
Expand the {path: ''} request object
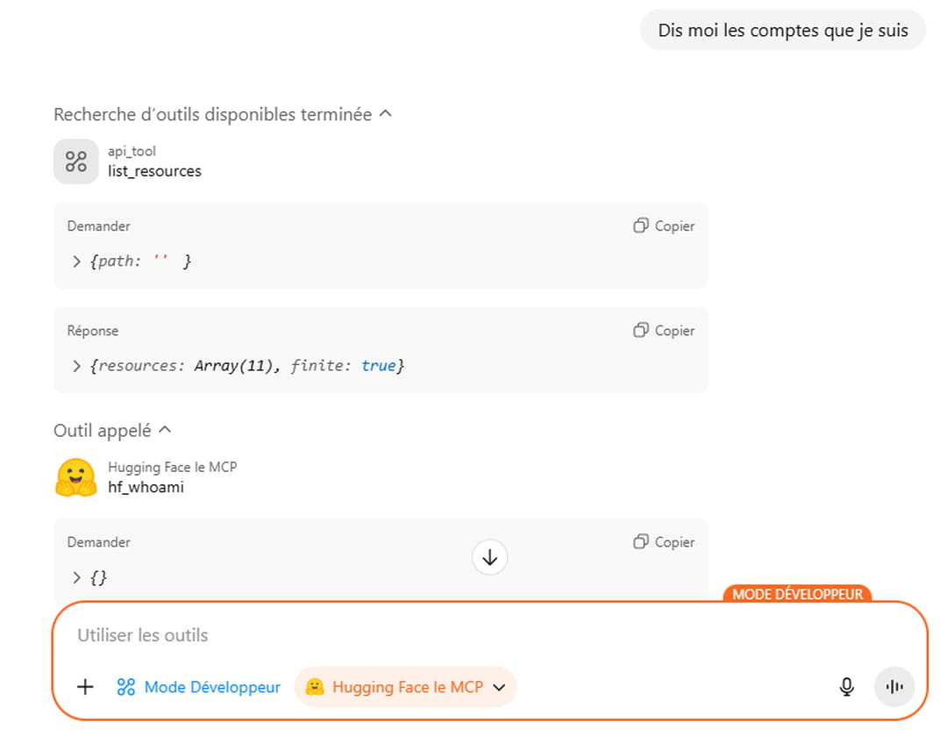click(77, 261)
